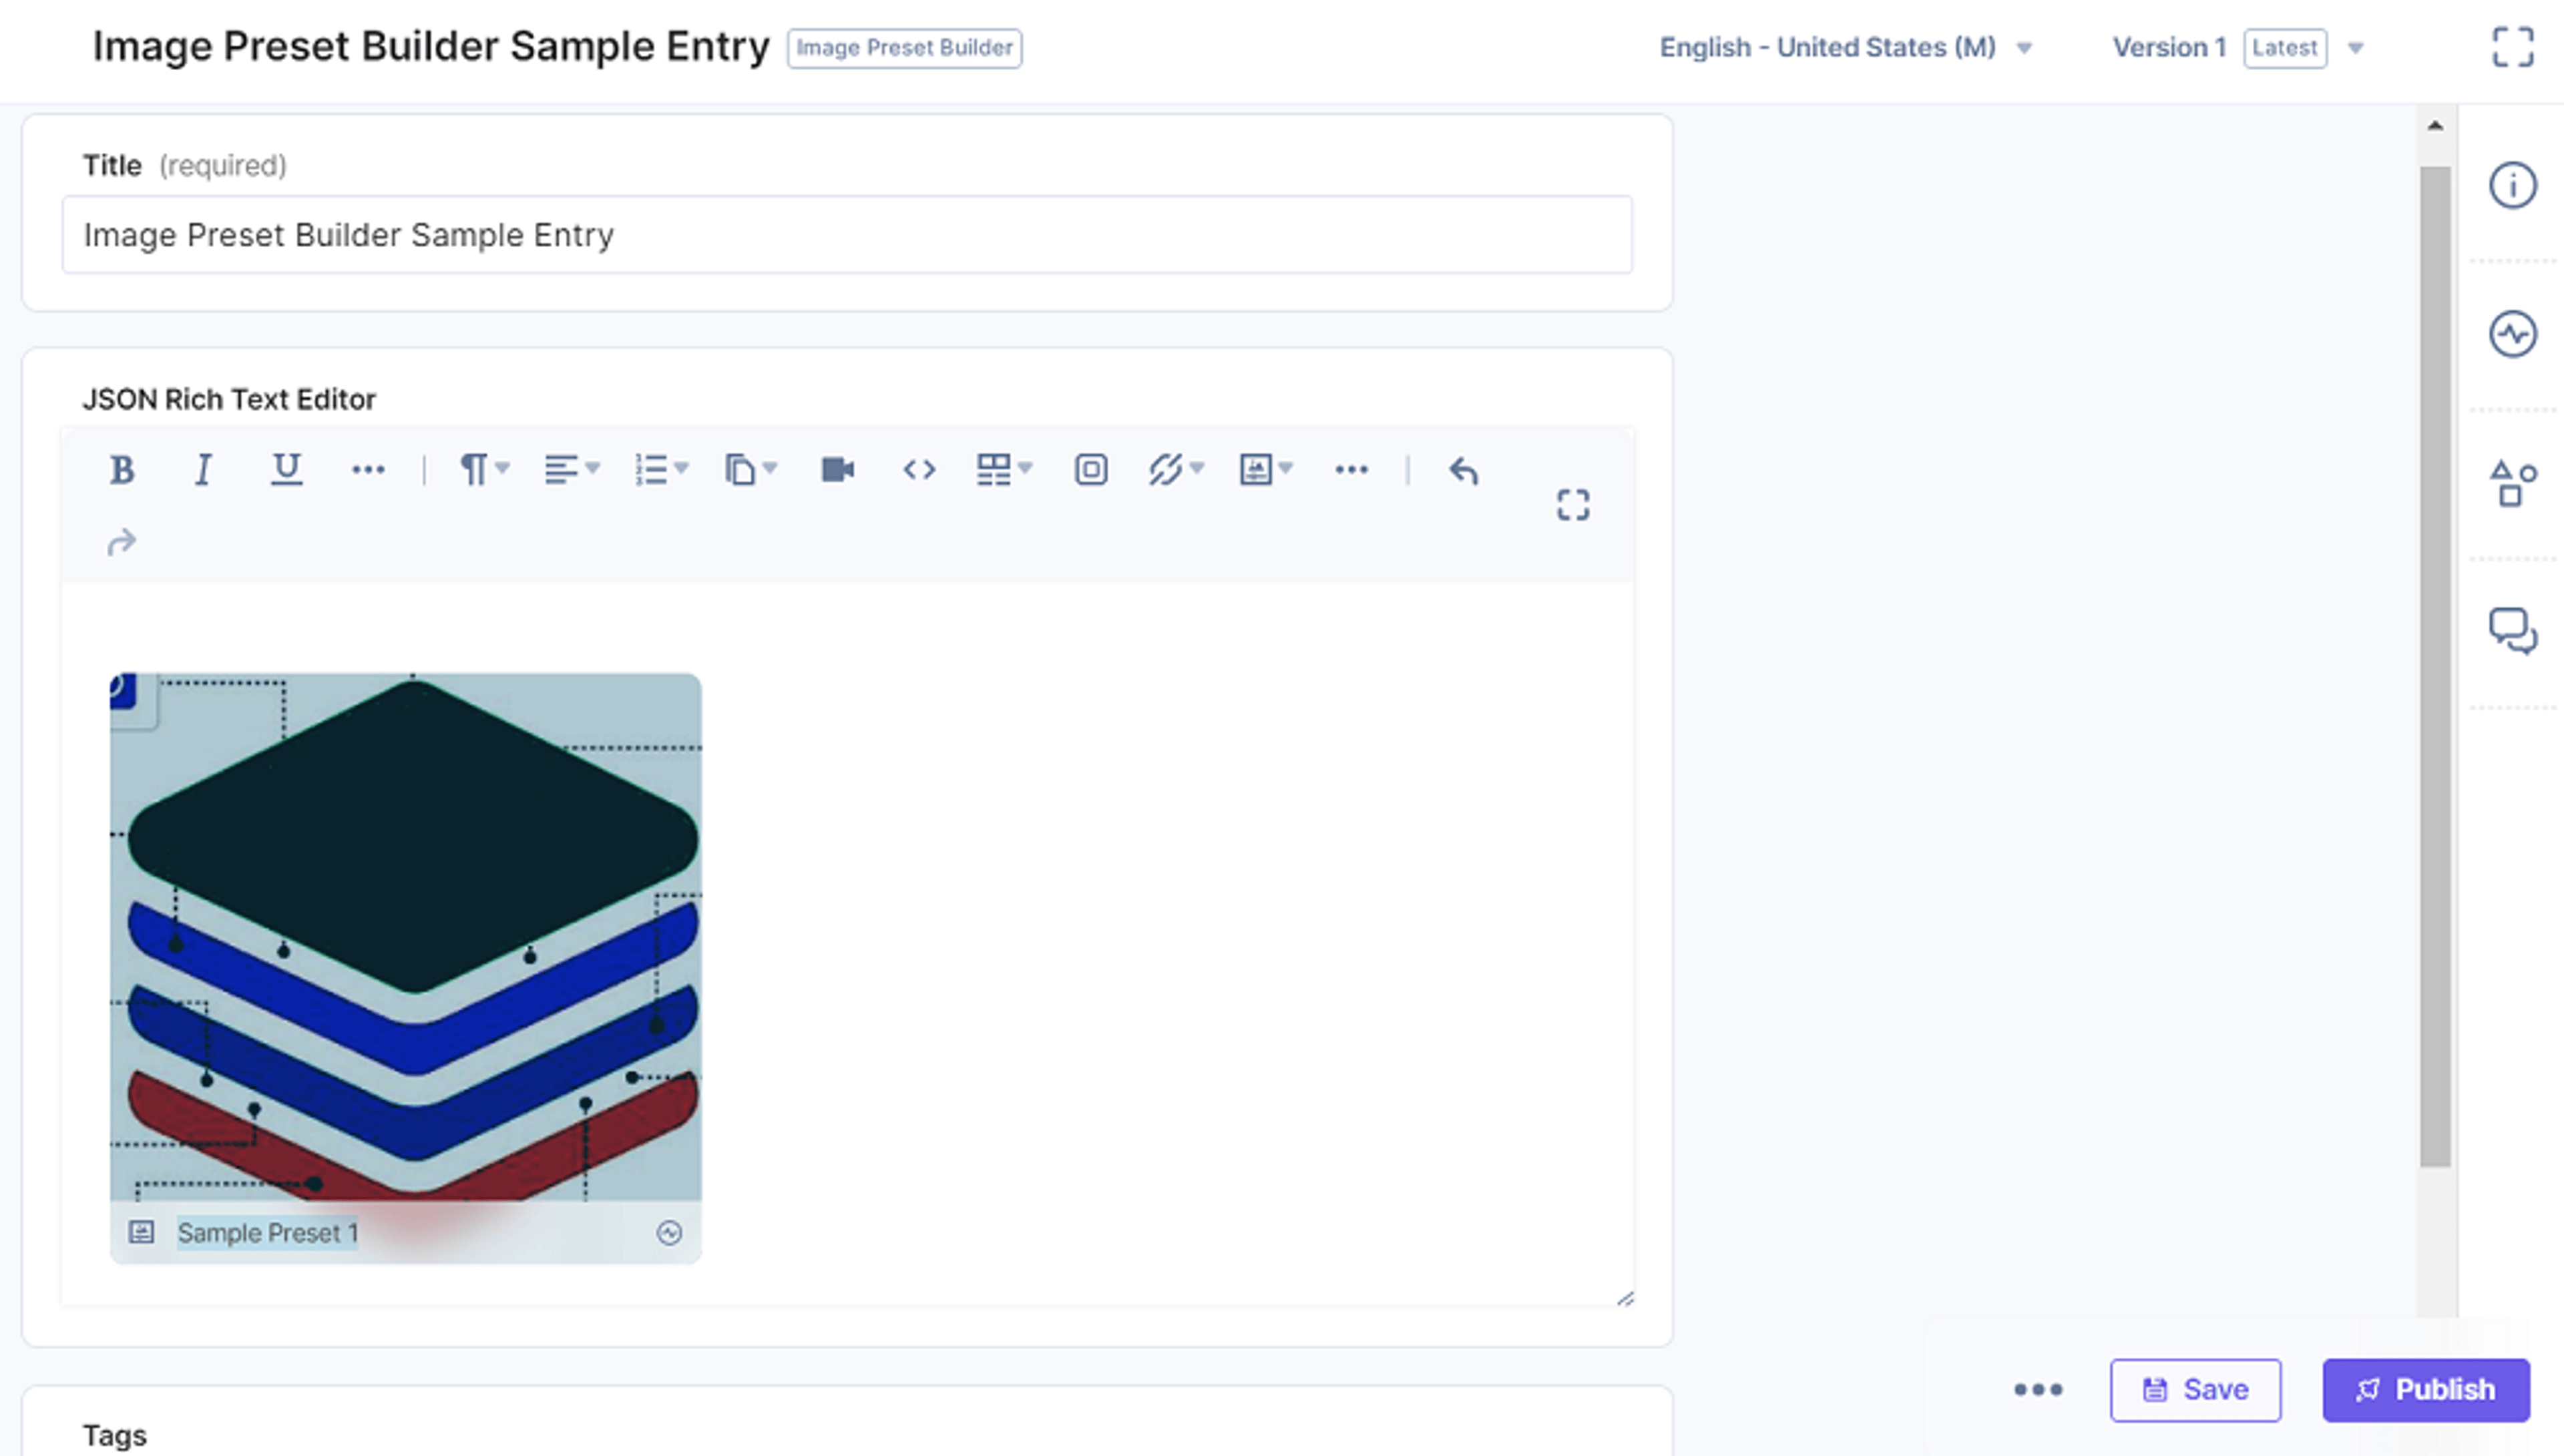Insert video via the camera icon
The height and width of the screenshot is (1456, 2564).
(x=837, y=469)
